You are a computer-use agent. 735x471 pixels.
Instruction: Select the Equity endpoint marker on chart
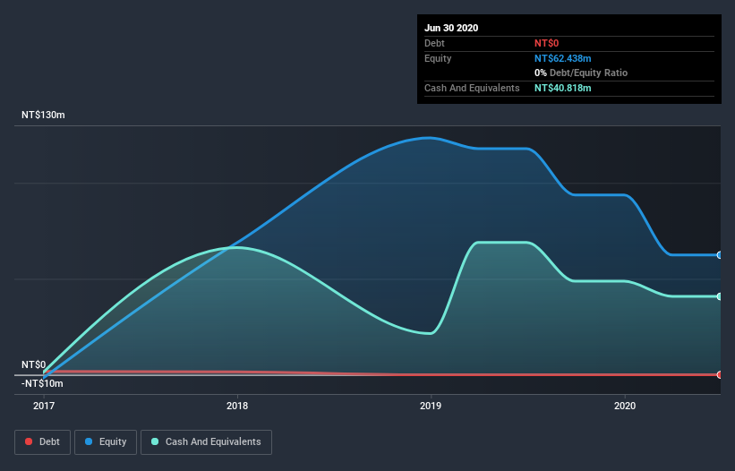[719, 255]
